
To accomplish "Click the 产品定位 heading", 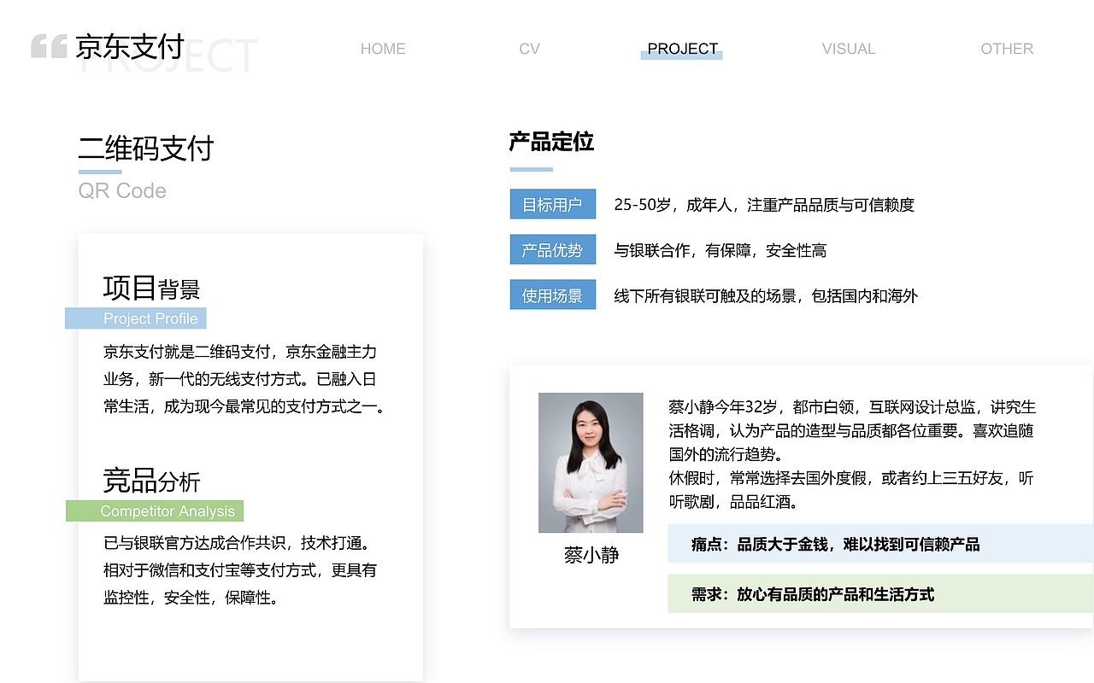I will (x=551, y=142).
